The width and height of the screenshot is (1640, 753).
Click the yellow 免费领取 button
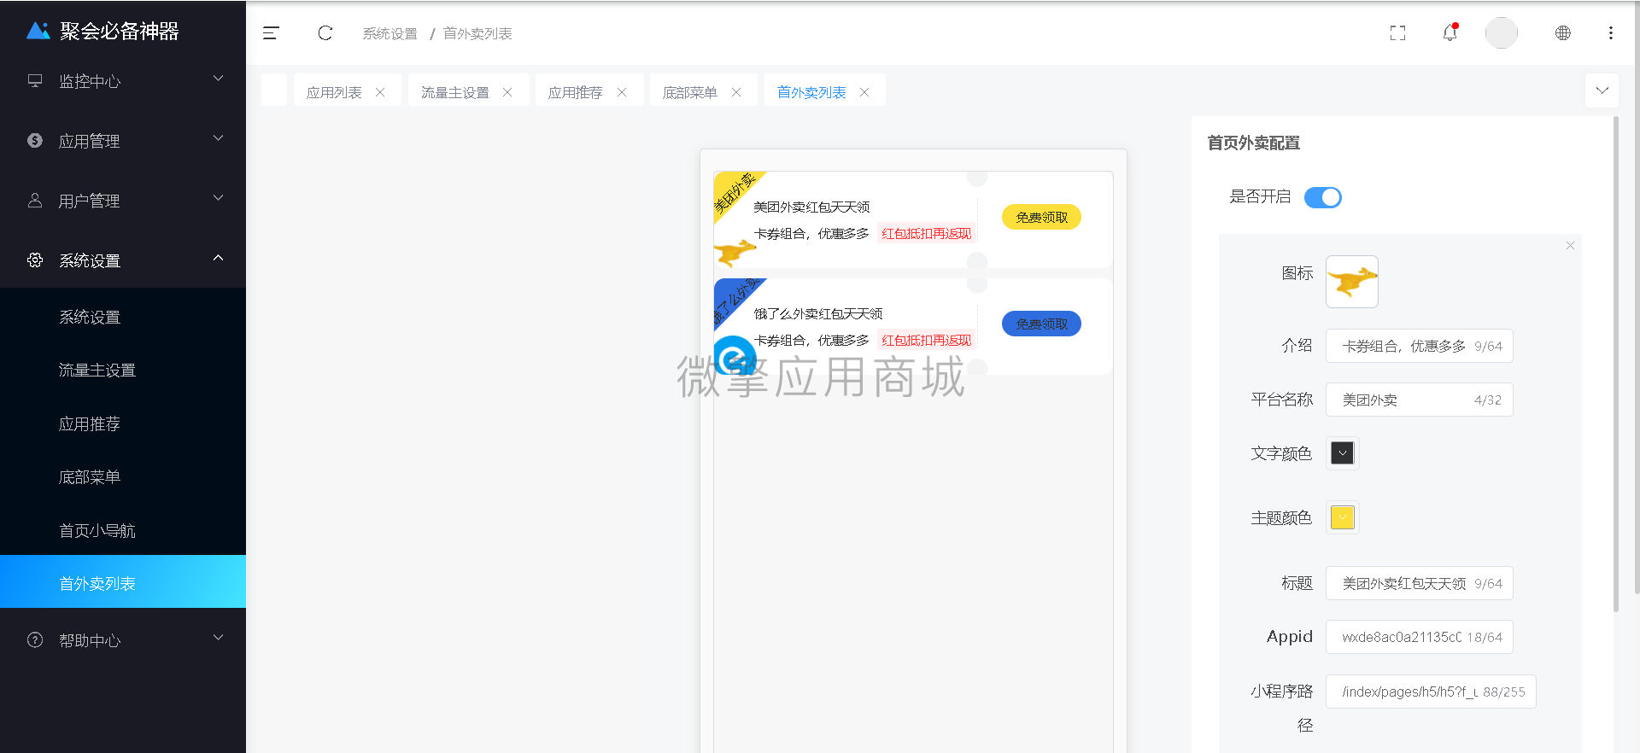pyautogui.click(x=1041, y=218)
